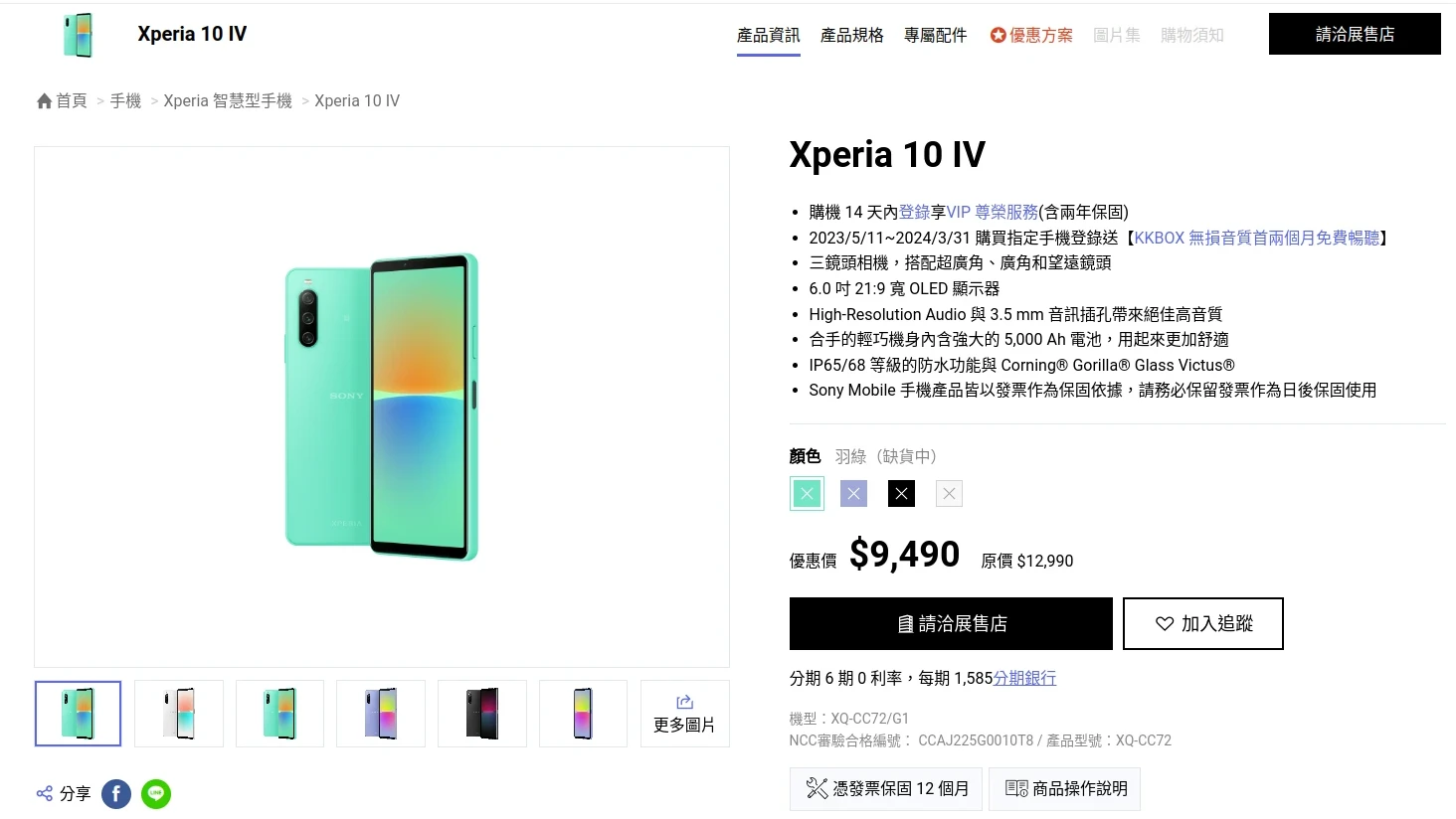Select the mint green color swatch
Viewport: 1456px width, 819px height.
coord(807,493)
